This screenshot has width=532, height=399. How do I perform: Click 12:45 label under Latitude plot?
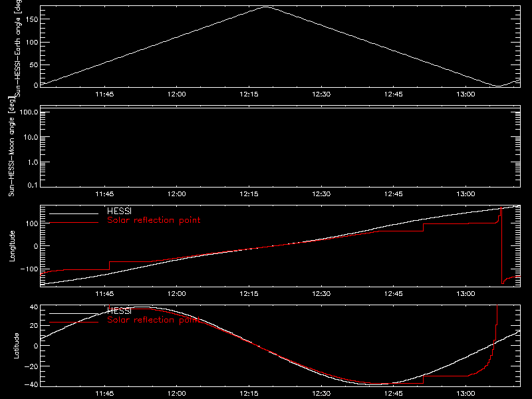point(394,394)
